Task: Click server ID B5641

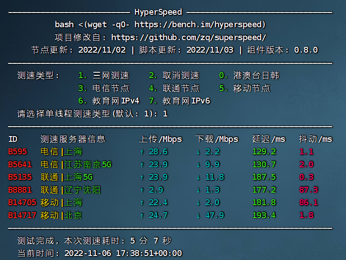Action: point(20,165)
